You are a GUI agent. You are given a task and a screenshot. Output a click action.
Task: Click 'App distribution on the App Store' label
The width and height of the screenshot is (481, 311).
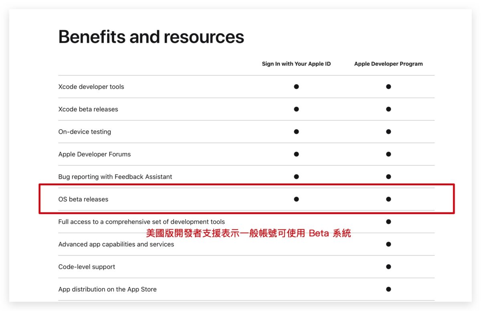pos(107,289)
